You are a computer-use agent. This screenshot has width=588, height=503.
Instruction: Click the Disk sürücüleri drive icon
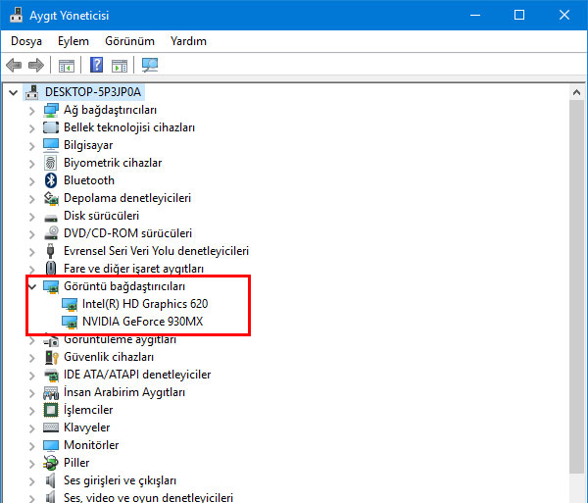pyautogui.click(x=51, y=218)
